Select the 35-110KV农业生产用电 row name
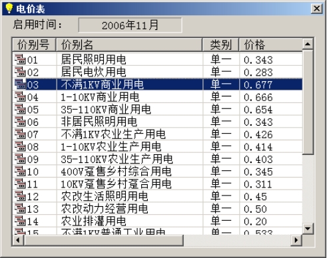 (x=117, y=159)
